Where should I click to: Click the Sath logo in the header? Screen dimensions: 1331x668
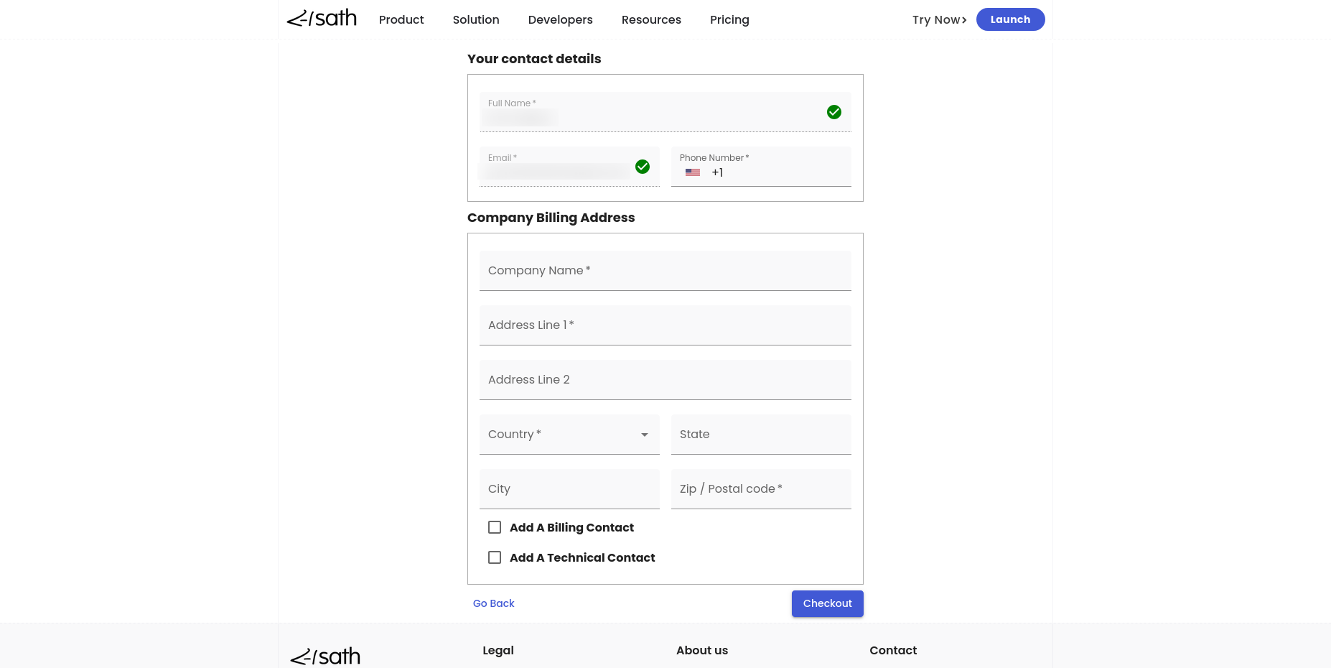click(322, 19)
